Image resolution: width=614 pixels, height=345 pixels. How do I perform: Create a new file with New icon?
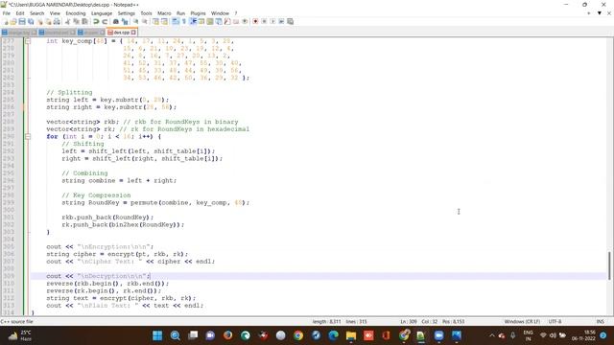(6, 21)
